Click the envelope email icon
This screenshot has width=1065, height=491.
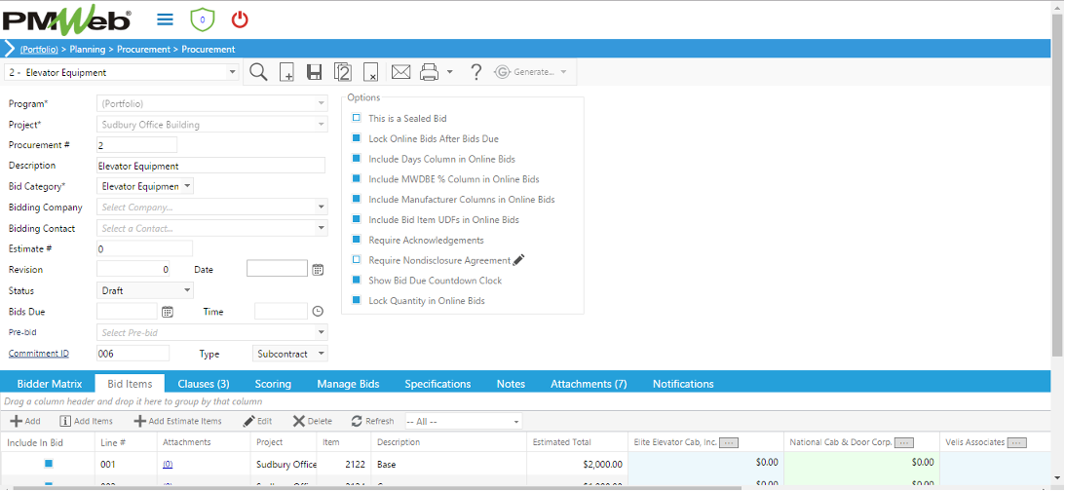400,72
